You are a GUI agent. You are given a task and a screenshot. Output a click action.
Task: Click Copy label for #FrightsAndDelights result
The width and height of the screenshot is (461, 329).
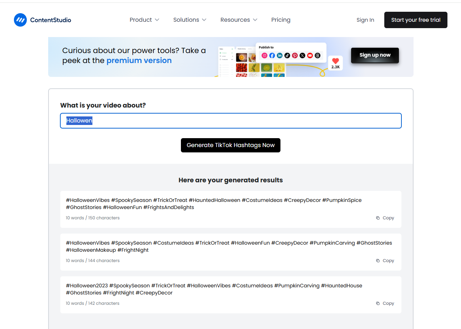(388, 218)
